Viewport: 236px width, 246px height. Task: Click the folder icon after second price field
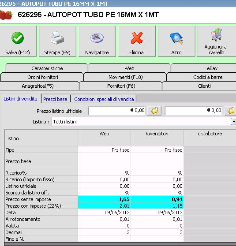coord(231,111)
